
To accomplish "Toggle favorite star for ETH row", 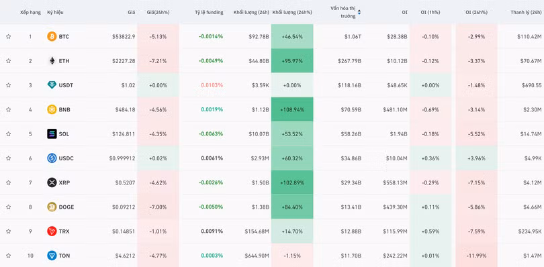I will 8,60.
